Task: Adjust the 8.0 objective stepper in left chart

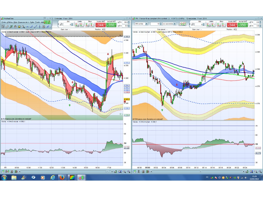Action: (129, 26)
